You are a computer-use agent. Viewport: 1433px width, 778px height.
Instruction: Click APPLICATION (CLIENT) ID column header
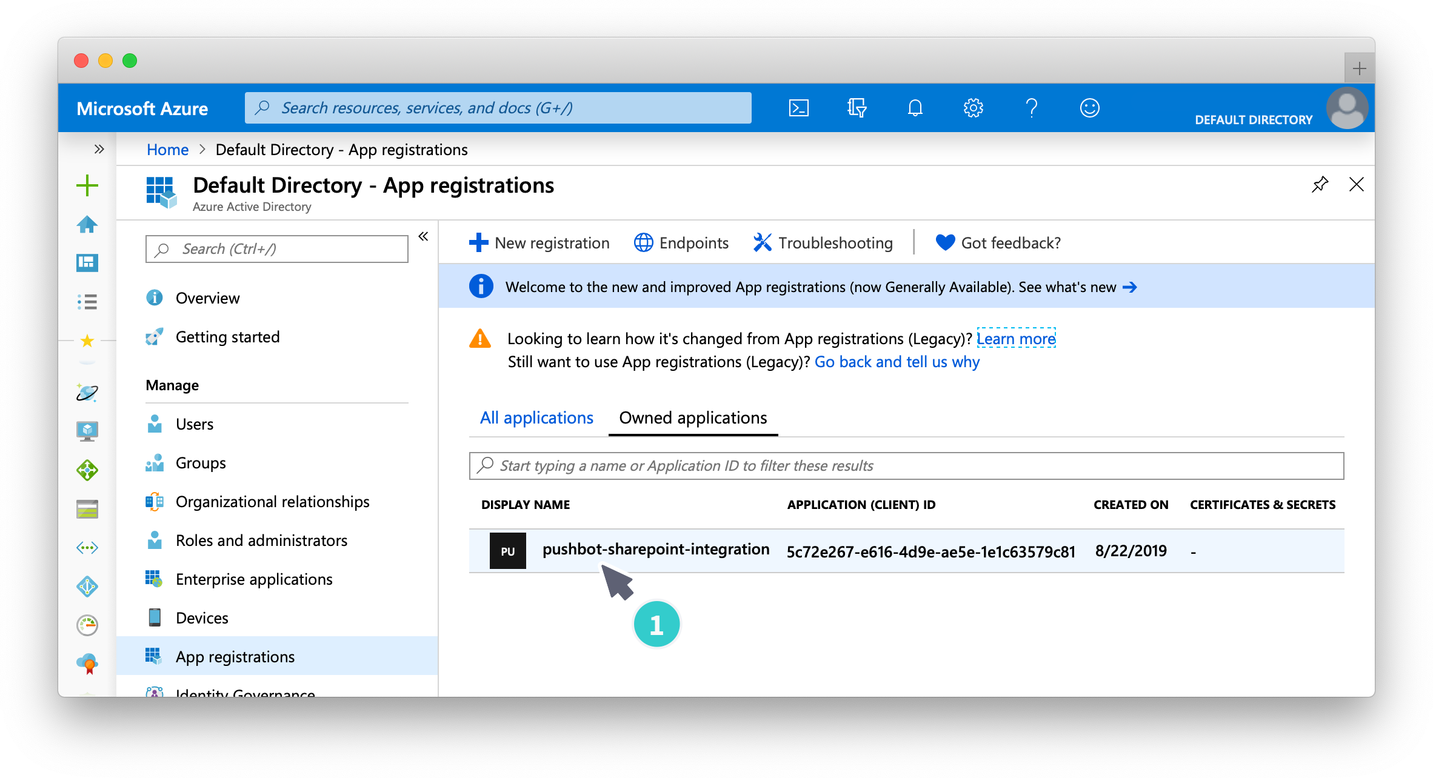(861, 505)
